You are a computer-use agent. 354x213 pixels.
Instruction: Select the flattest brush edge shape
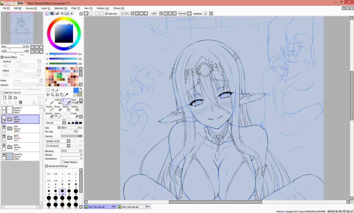point(80,123)
